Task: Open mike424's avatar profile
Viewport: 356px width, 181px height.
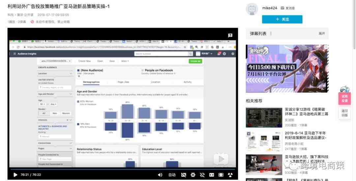Action: click(252, 9)
